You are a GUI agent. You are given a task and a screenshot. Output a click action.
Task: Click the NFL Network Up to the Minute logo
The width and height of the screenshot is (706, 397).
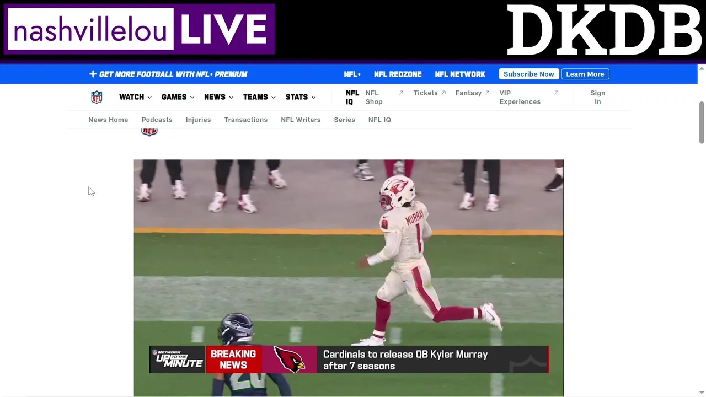point(178,360)
